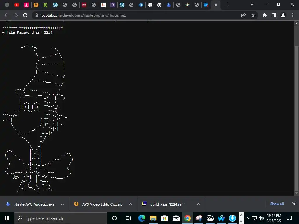Click the taskbar overflow up arrow
Viewport: 299px width, 224px height.
(x=241, y=215)
